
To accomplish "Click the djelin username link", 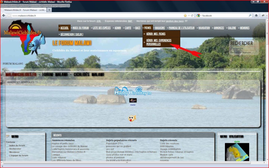I will click(x=237, y=141).
